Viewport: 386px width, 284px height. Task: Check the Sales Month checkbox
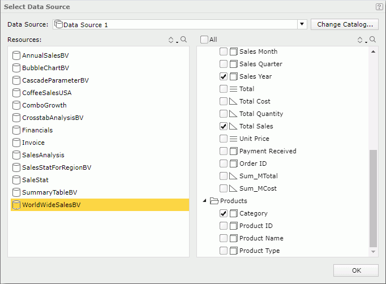223,51
